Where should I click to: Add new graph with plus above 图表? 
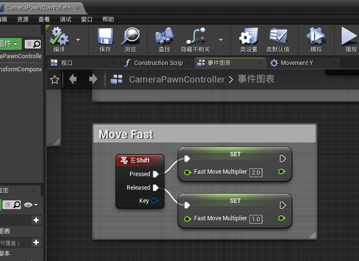[x=36, y=220]
